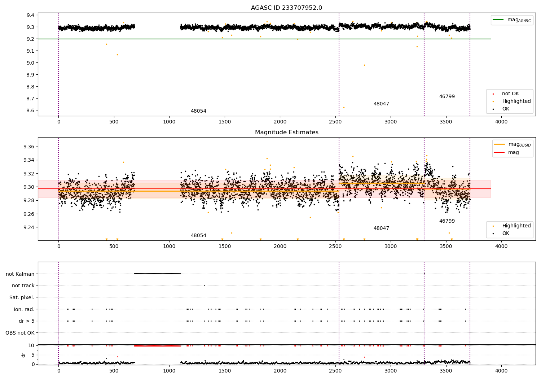Click the orange outlier point near magnitude 8.98
The height and width of the screenshot is (379, 541).
[364, 65]
